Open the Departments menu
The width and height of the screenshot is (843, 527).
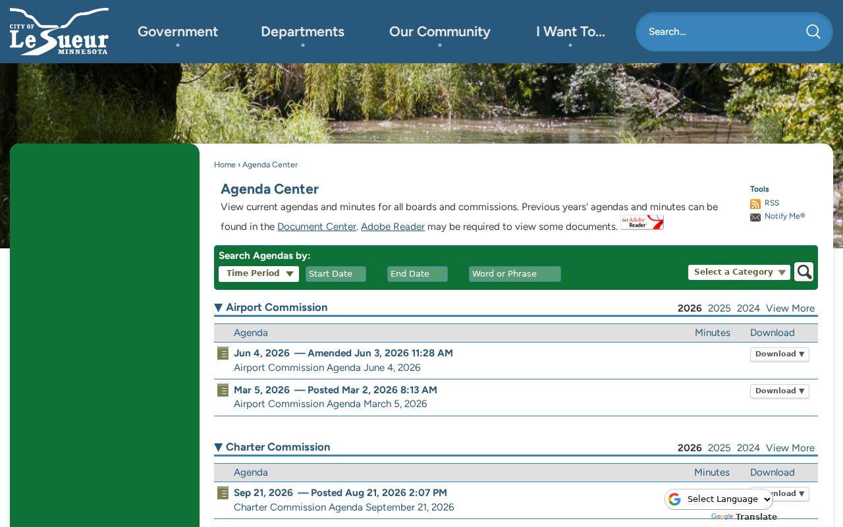pos(303,32)
